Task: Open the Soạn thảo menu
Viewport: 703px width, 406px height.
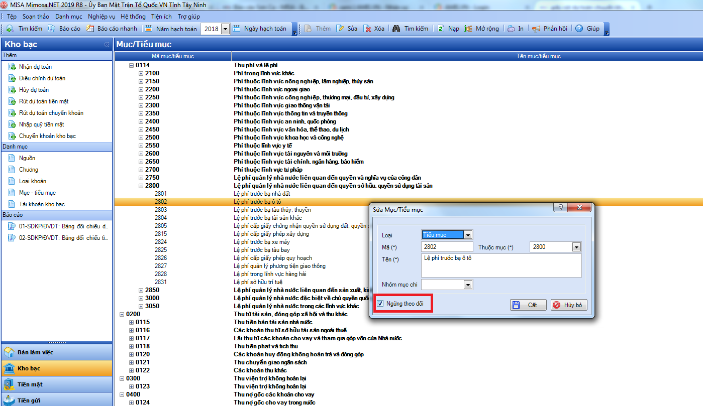Action: click(36, 17)
